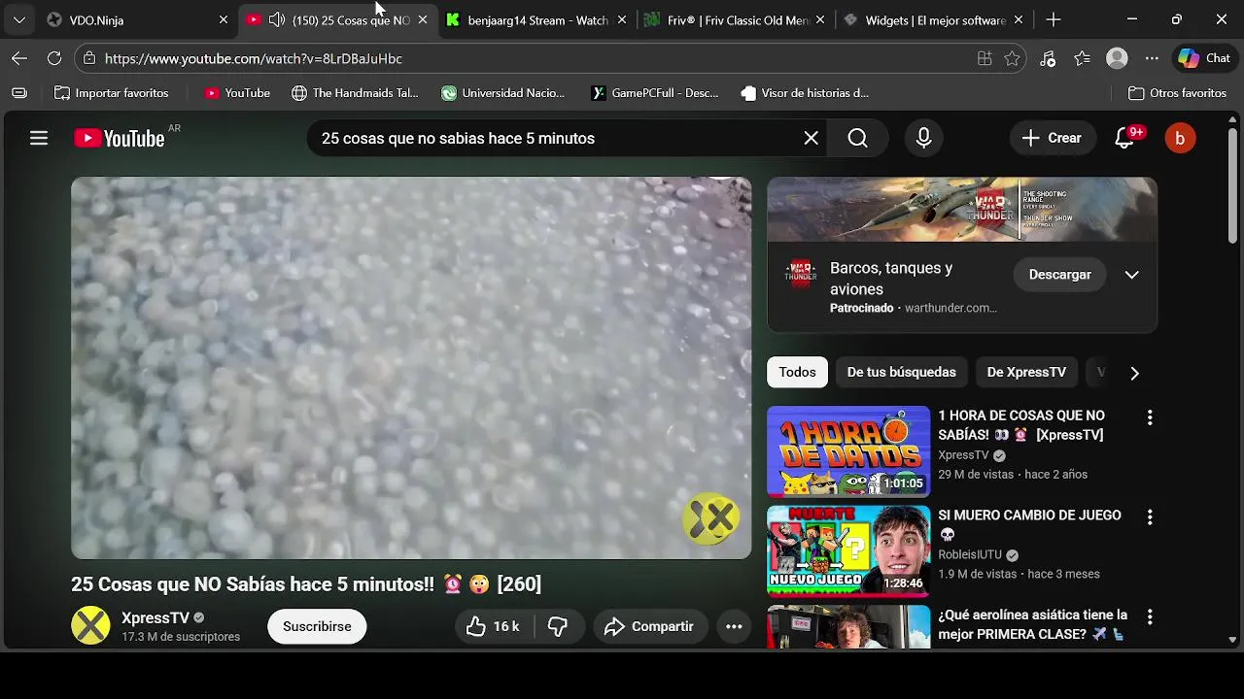
Task: Like the video with thumbs up
Action: [x=494, y=626]
